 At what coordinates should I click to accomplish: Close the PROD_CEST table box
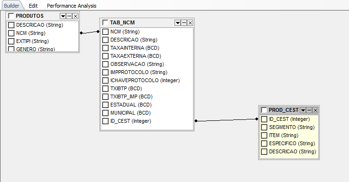click(316, 110)
